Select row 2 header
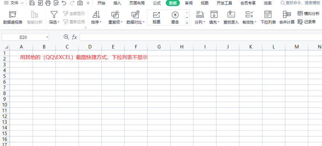Image resolution: width=322 pixels, height=146 pixels. [x=5, y=59]
